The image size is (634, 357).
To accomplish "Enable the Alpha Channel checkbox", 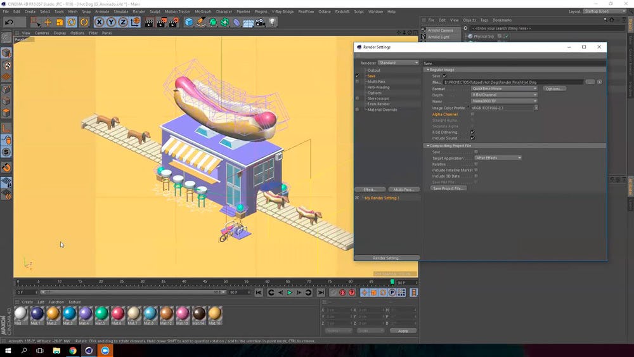I will pyautogui.click(x=472, y=114).
